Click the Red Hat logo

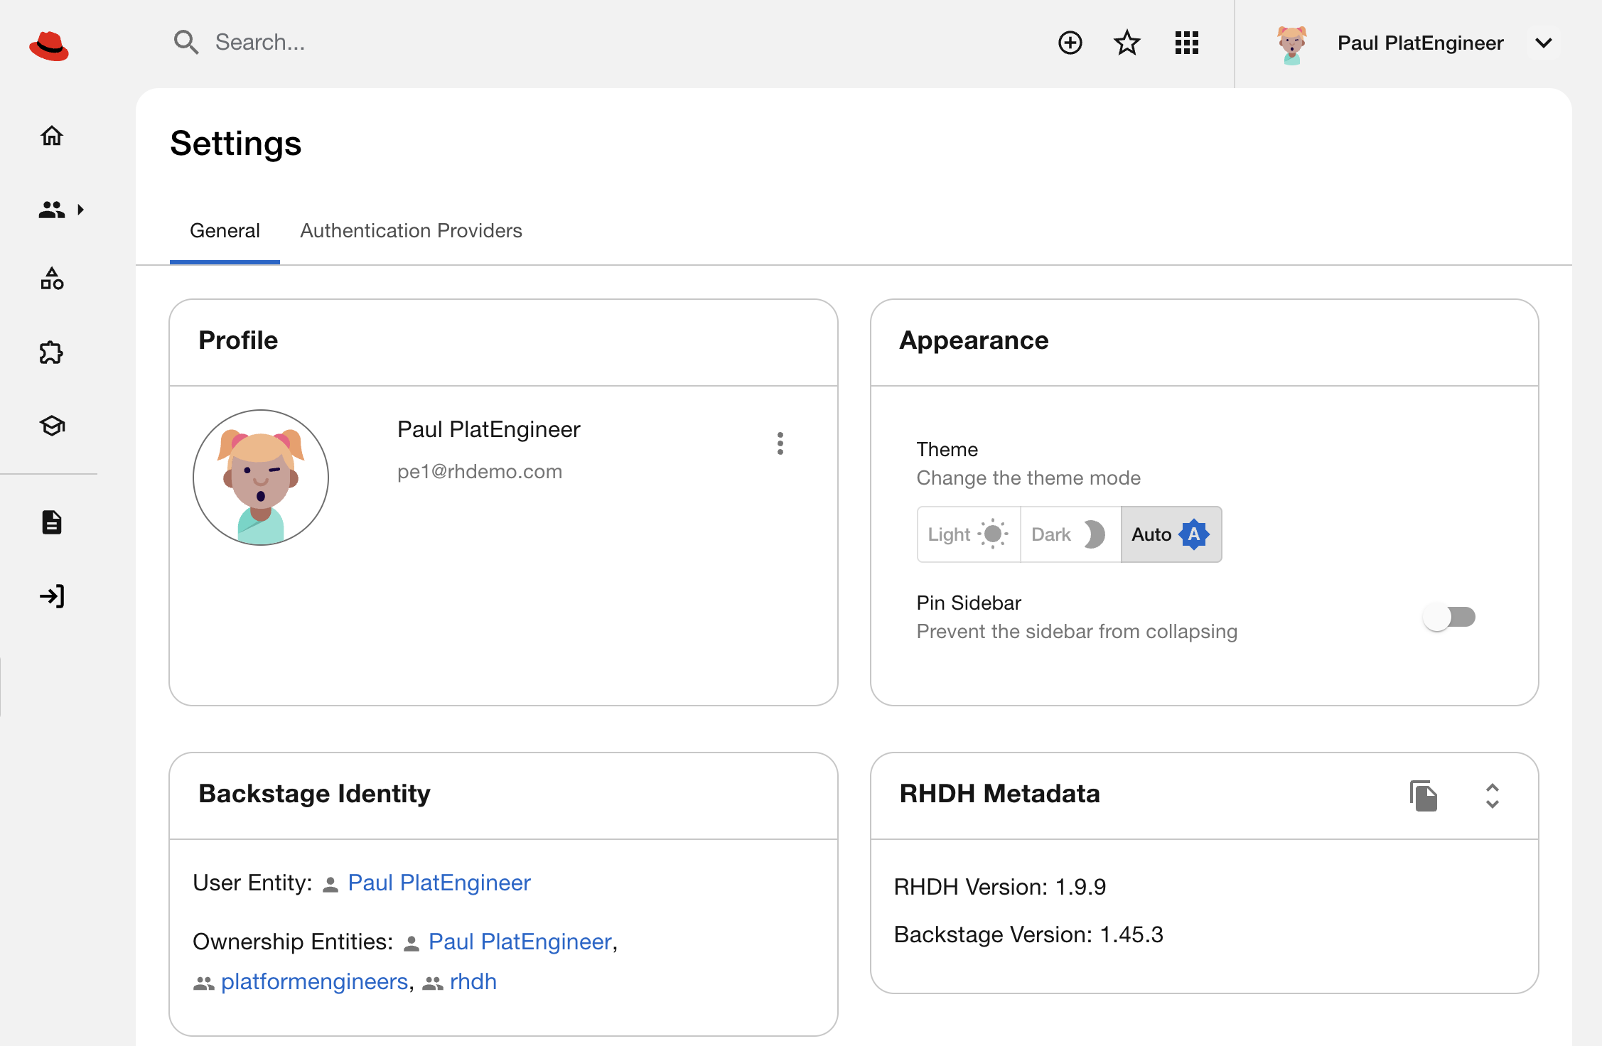click(x=49, y=45)
